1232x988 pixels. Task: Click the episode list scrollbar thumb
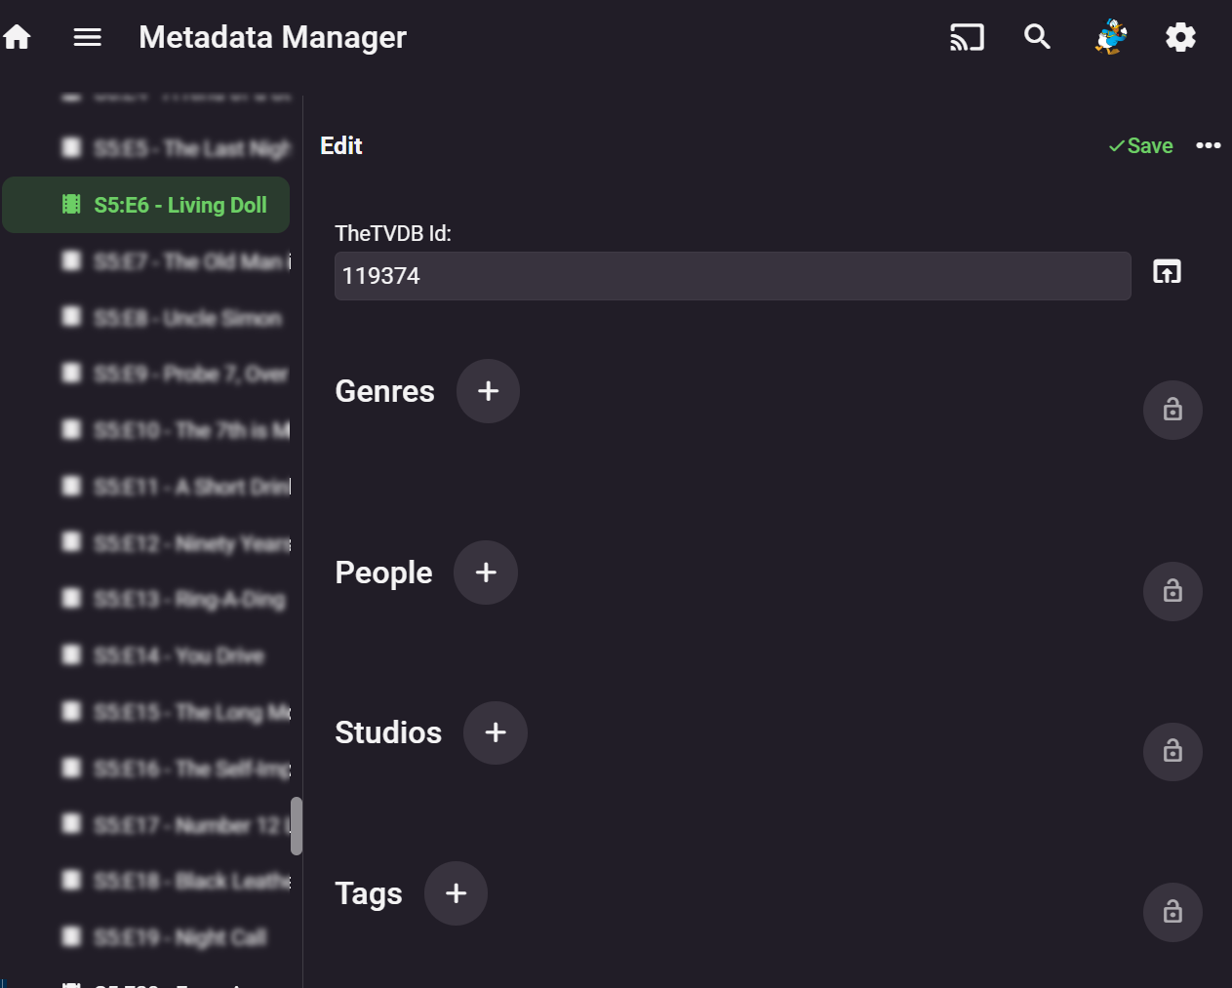click(297, 826)
